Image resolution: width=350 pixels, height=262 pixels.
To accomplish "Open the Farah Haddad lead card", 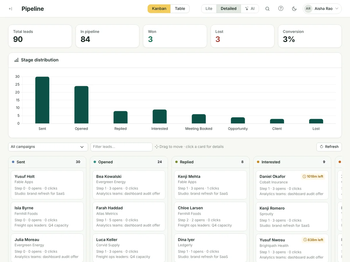I will tap(129, 217).
